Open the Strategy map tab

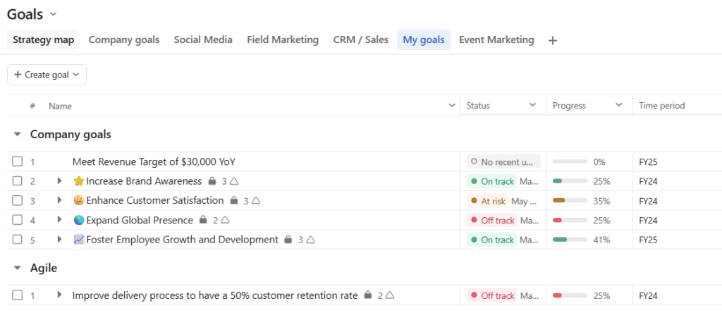pyautogui.click(x=43, y=40)
